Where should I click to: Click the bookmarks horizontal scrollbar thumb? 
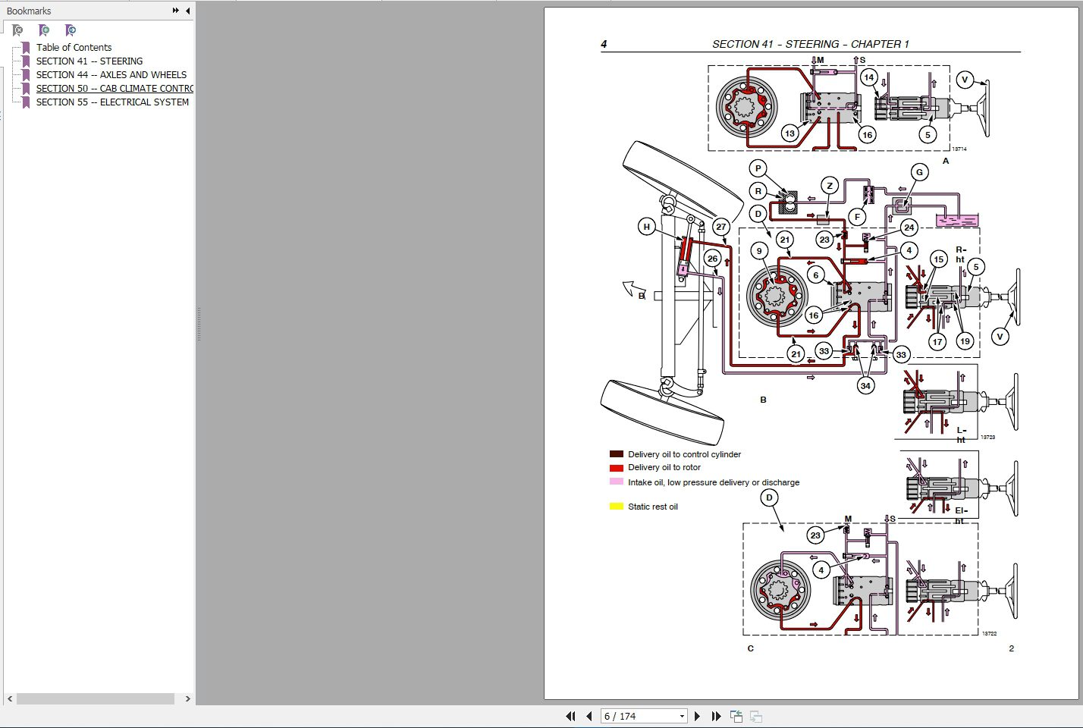[96, 698]
